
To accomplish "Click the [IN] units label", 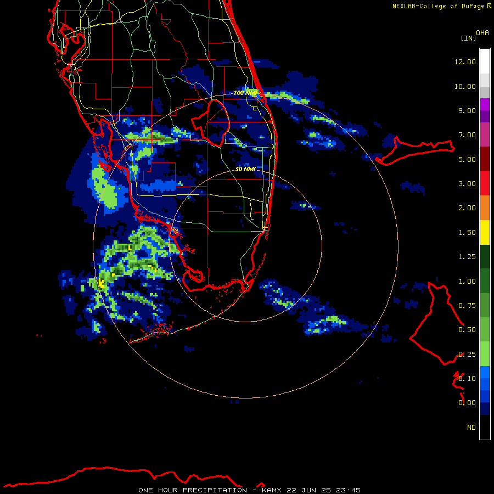I will [x=468, y=38].
